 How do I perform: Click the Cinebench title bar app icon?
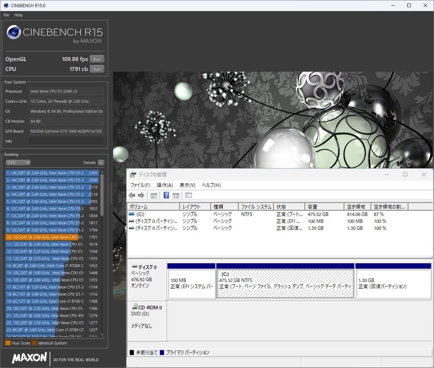[x=6, y=5]
